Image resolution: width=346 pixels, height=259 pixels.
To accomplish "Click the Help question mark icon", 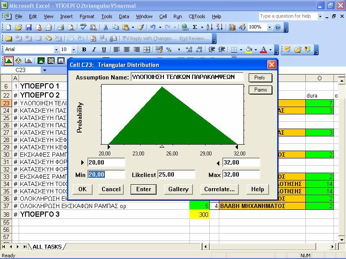I will 278,27.
